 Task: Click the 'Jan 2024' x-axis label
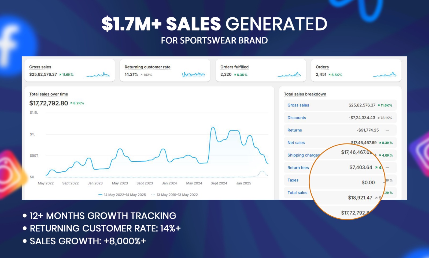point(169,183)
